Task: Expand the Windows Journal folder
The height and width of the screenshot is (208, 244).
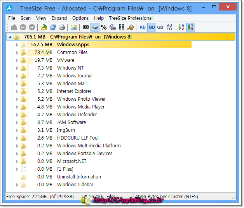Action: [x=17, y=76]
